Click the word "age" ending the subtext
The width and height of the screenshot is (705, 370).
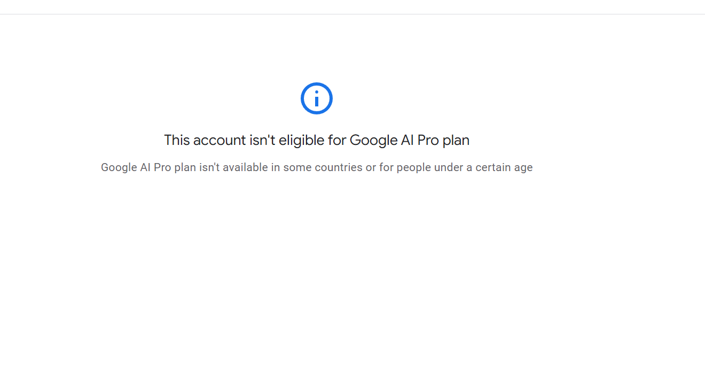523,168
